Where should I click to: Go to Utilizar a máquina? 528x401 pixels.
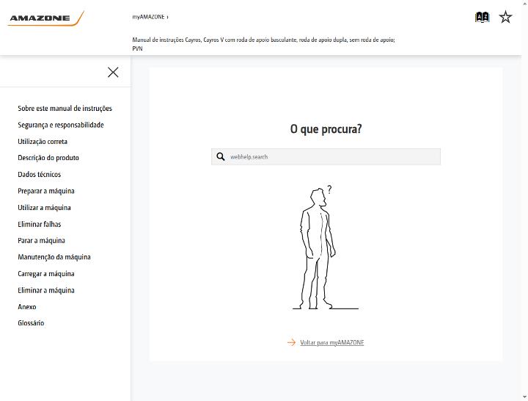tap(44, 207)
